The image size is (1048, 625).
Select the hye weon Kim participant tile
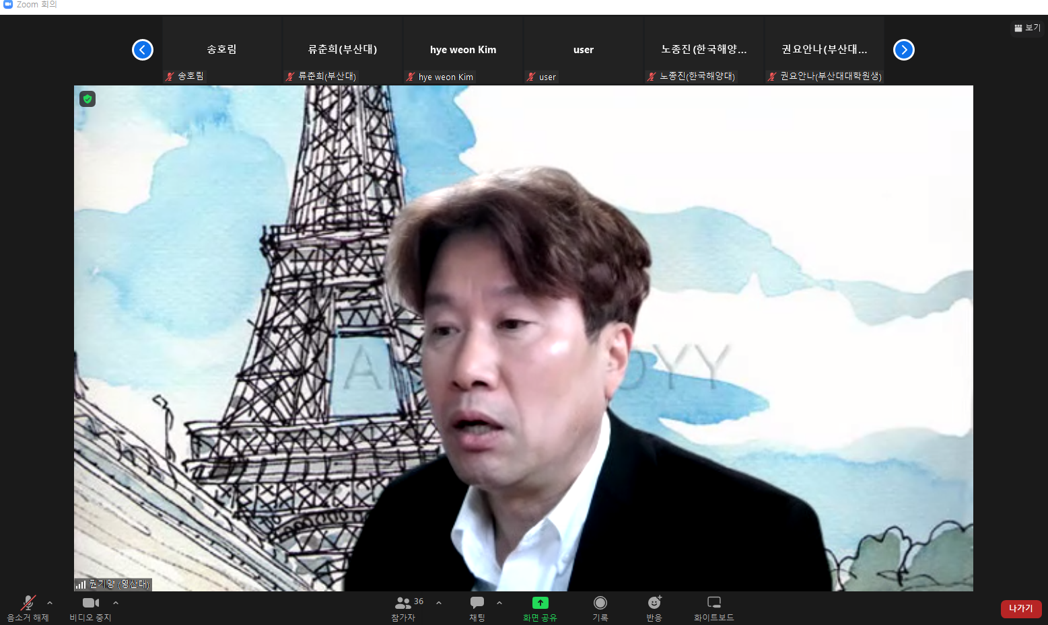pyautogui.click(x=463, y=50)
